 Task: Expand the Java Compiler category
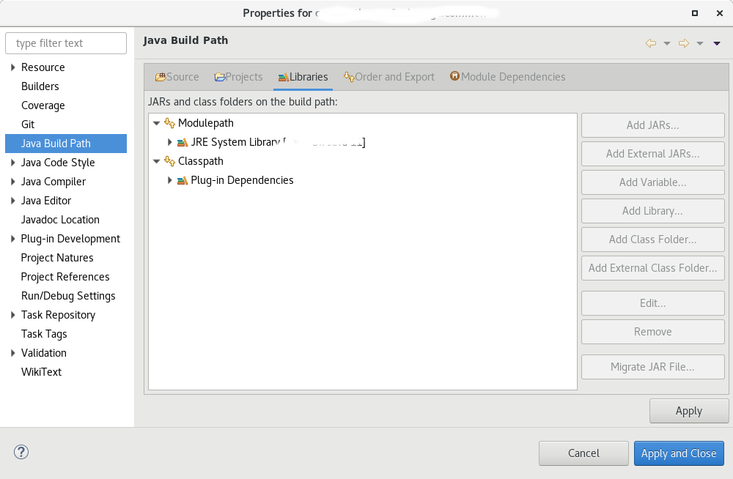[12, 182]
